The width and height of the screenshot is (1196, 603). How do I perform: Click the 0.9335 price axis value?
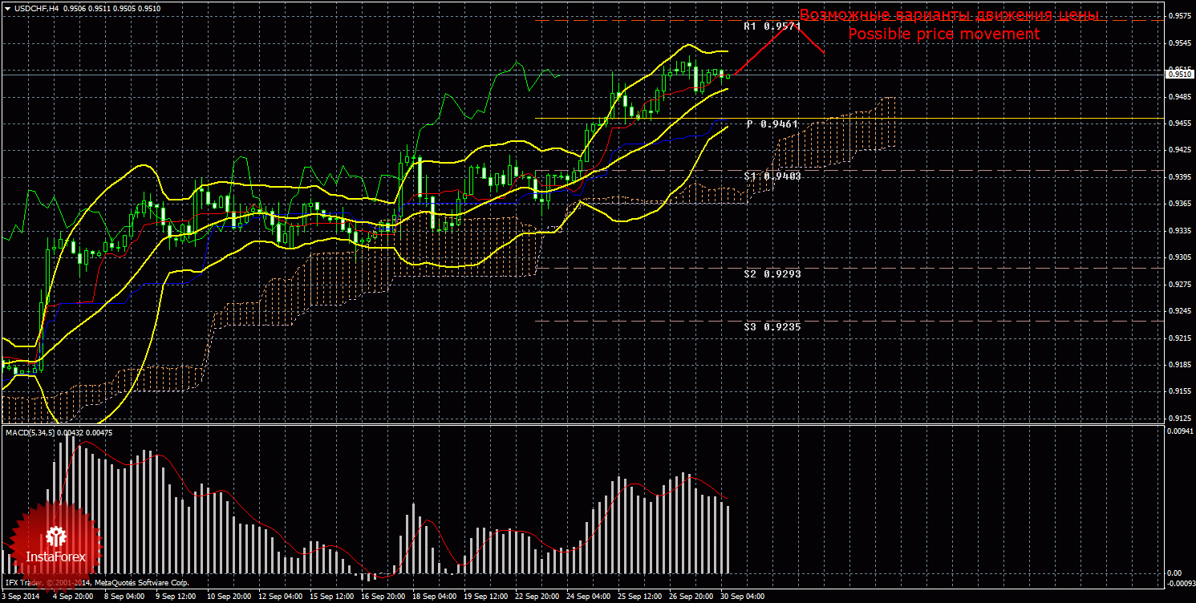pyautogui.click(x=1178, y=231)
